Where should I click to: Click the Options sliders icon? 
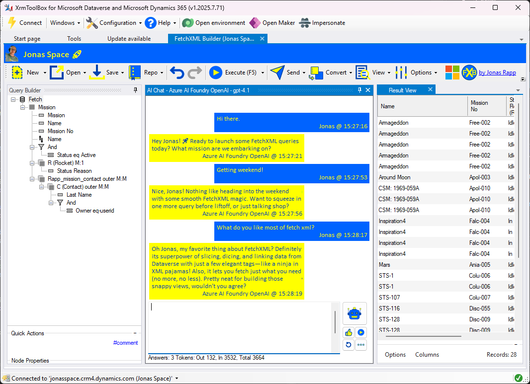click(401, 72)
